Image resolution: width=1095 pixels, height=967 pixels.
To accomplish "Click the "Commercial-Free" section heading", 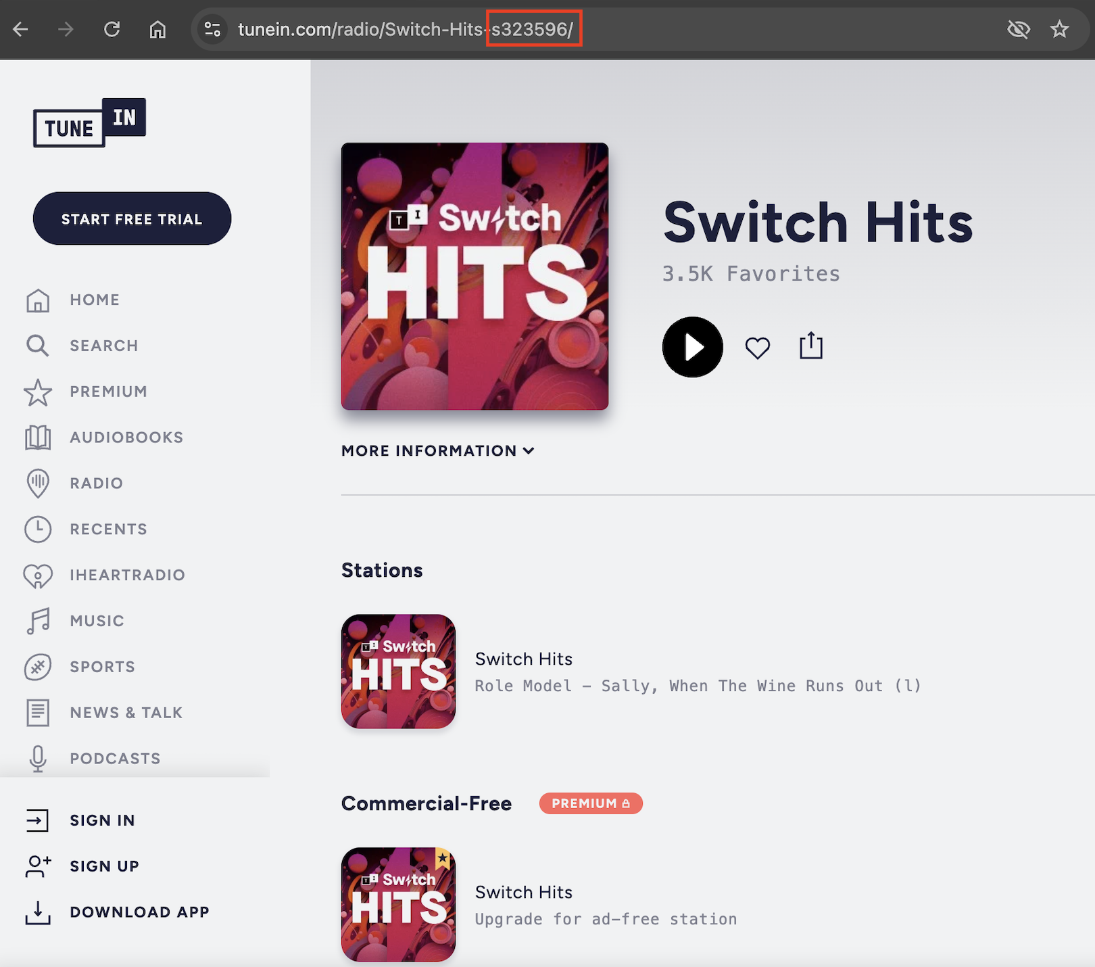I will pos(427,803).
